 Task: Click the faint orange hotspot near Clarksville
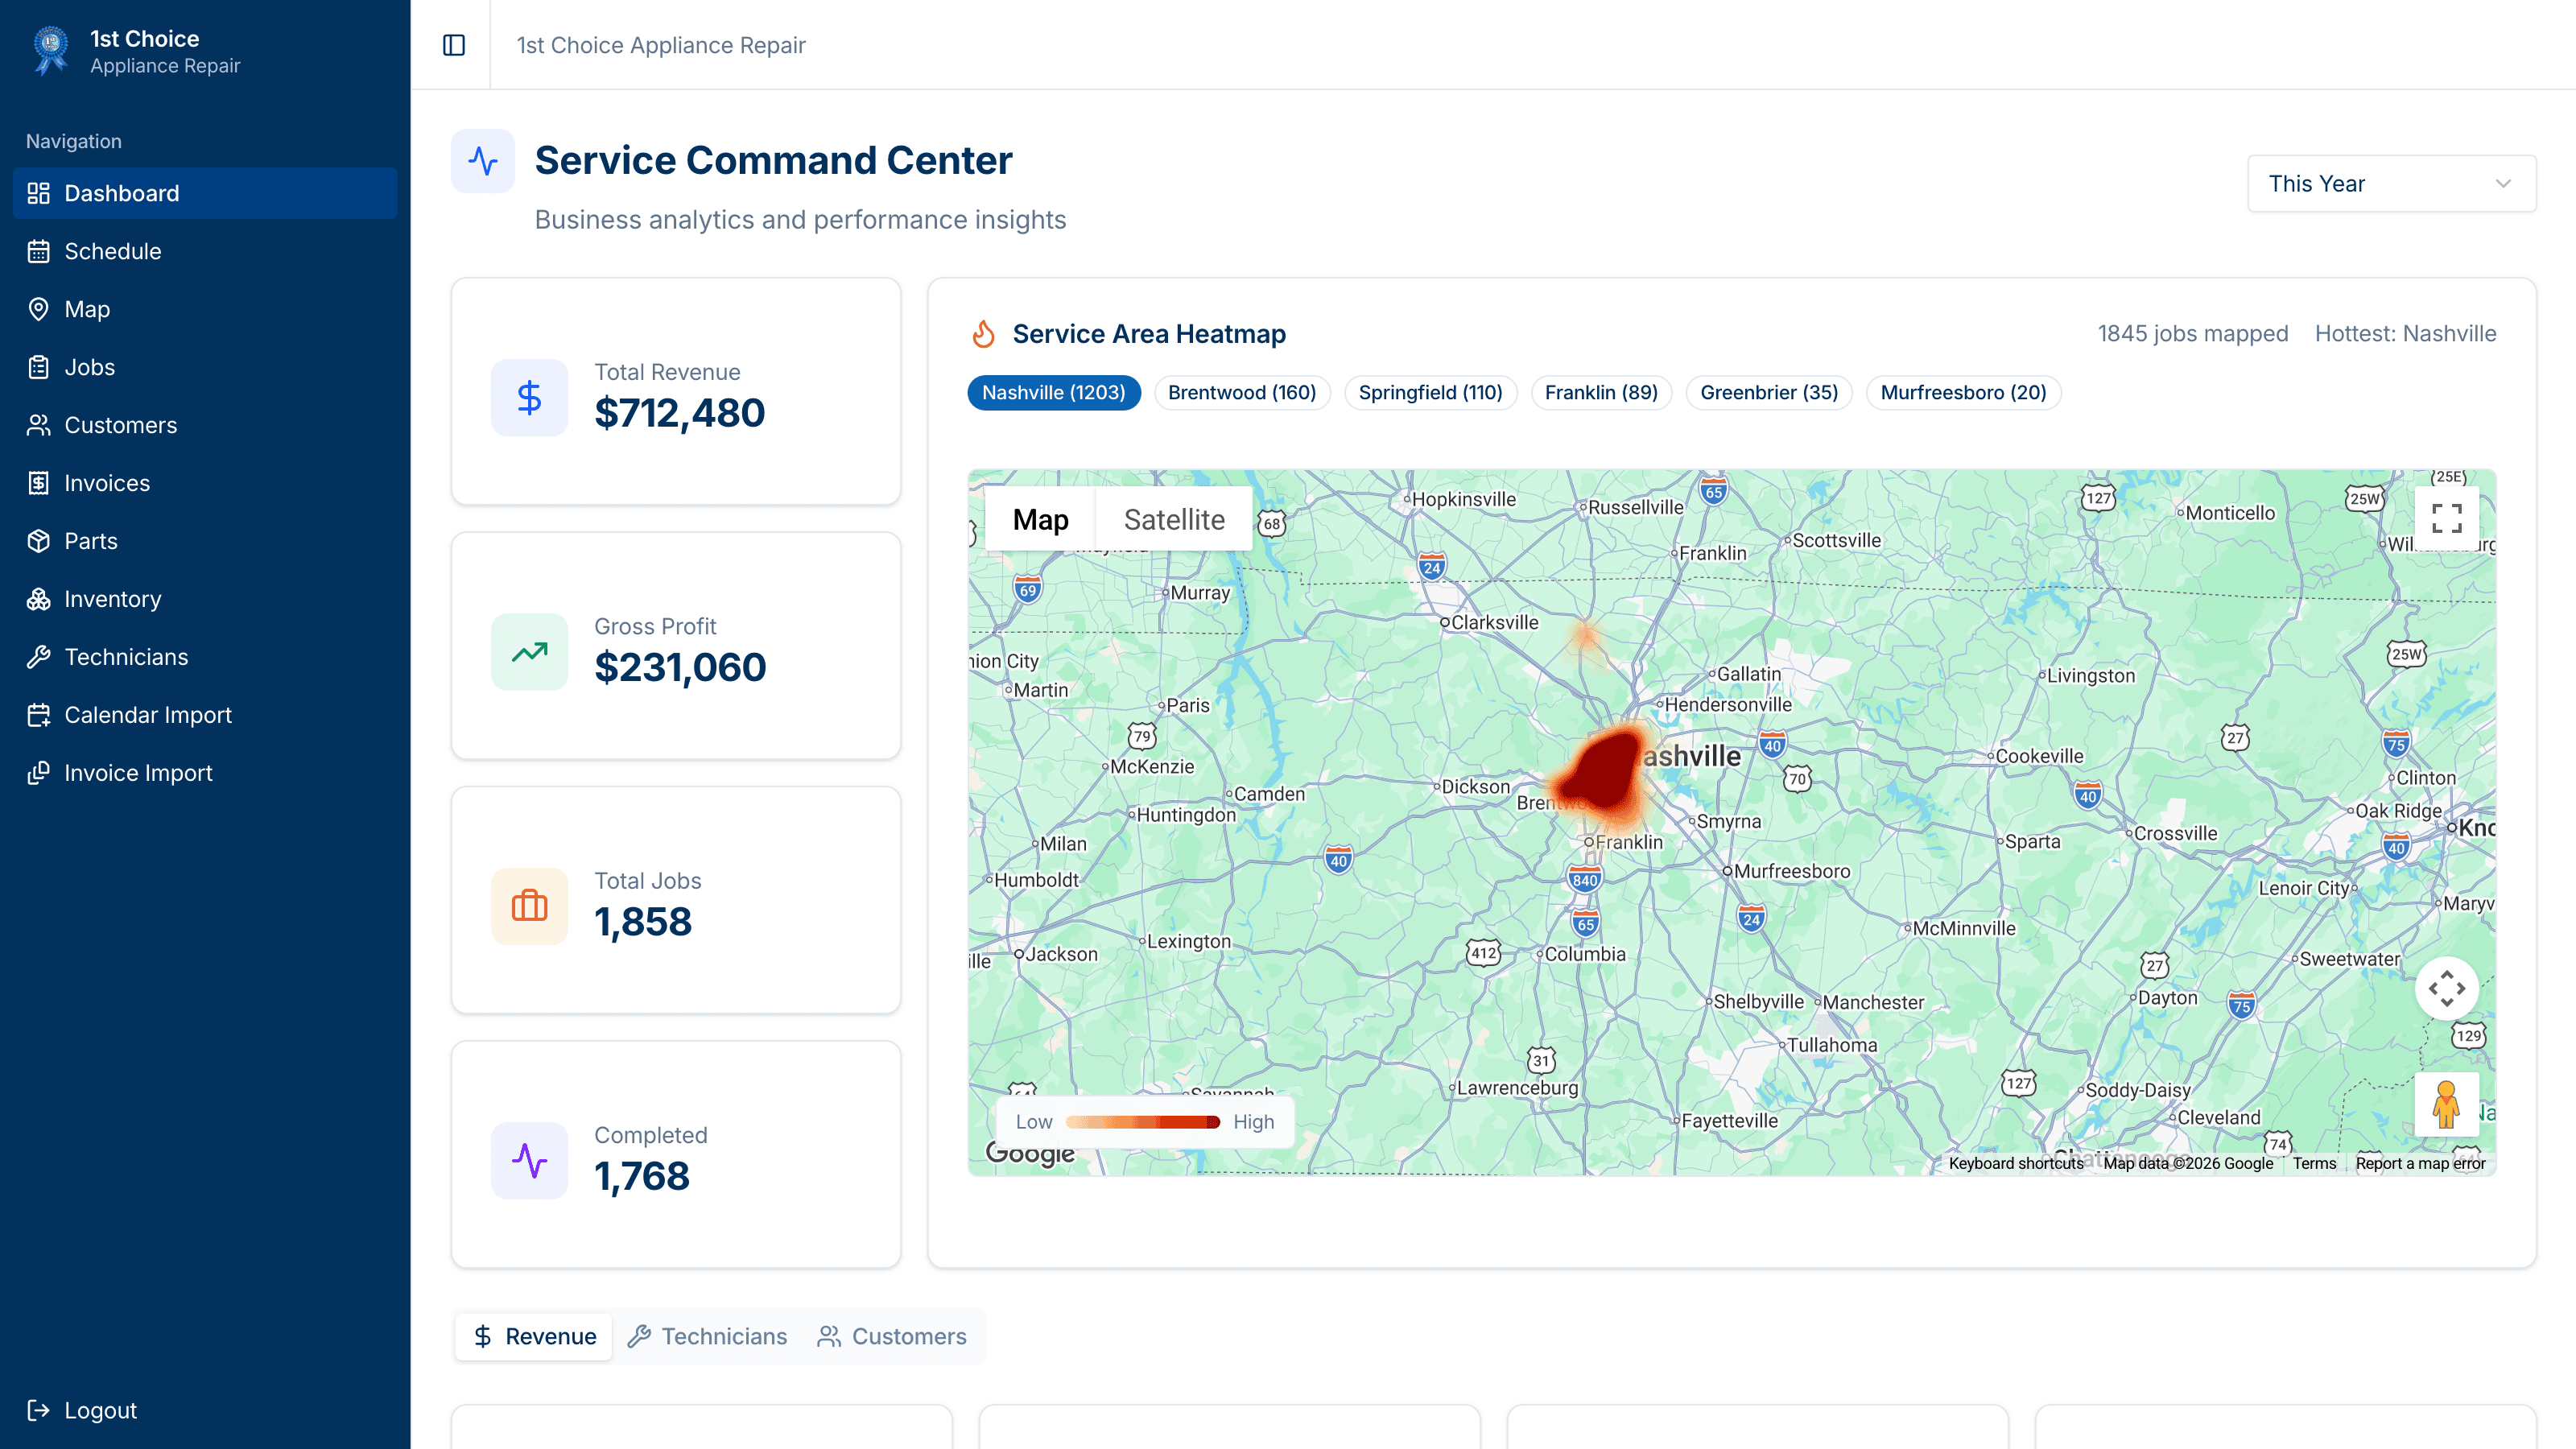click(1585, 636)
